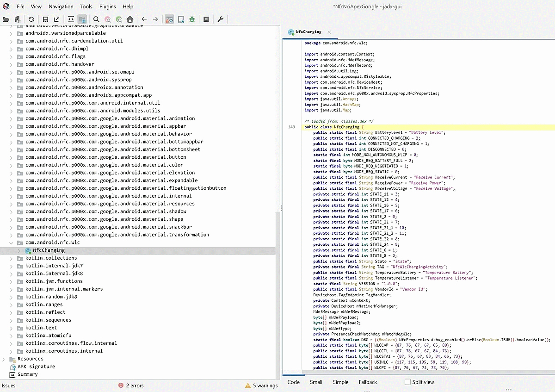
Task: Click the Open file toolbar icon
Action: click(6, 19)
